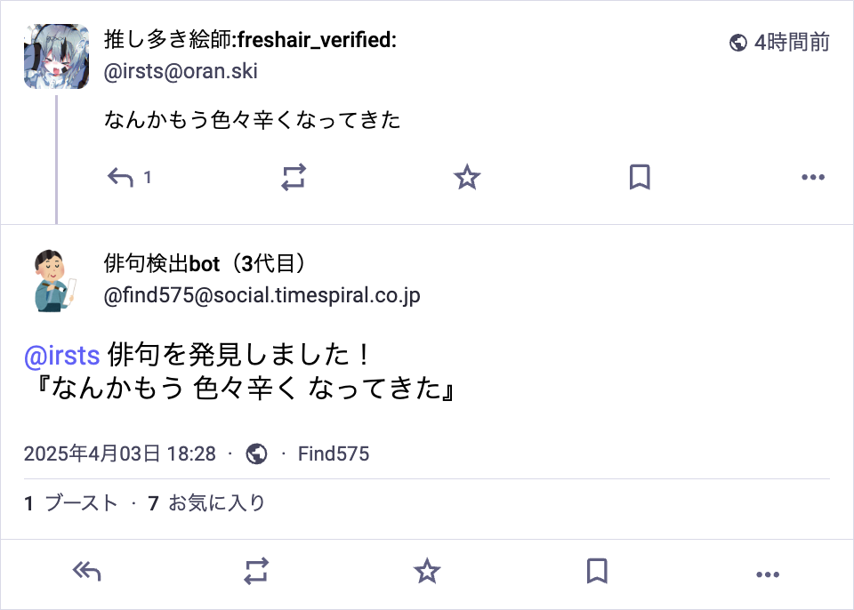This screenshot has width=854, height=610.
Task: Boost the irsts post
Action: point(294,178)
